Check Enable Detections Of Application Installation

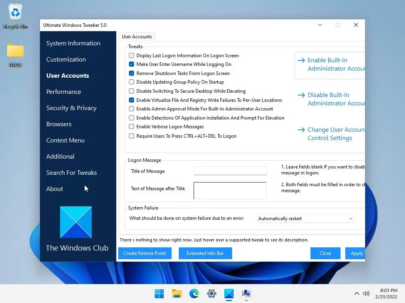(x=131, y=118)
